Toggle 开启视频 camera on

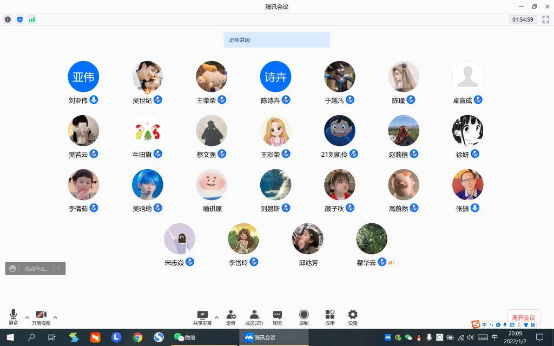coord(41,317)
